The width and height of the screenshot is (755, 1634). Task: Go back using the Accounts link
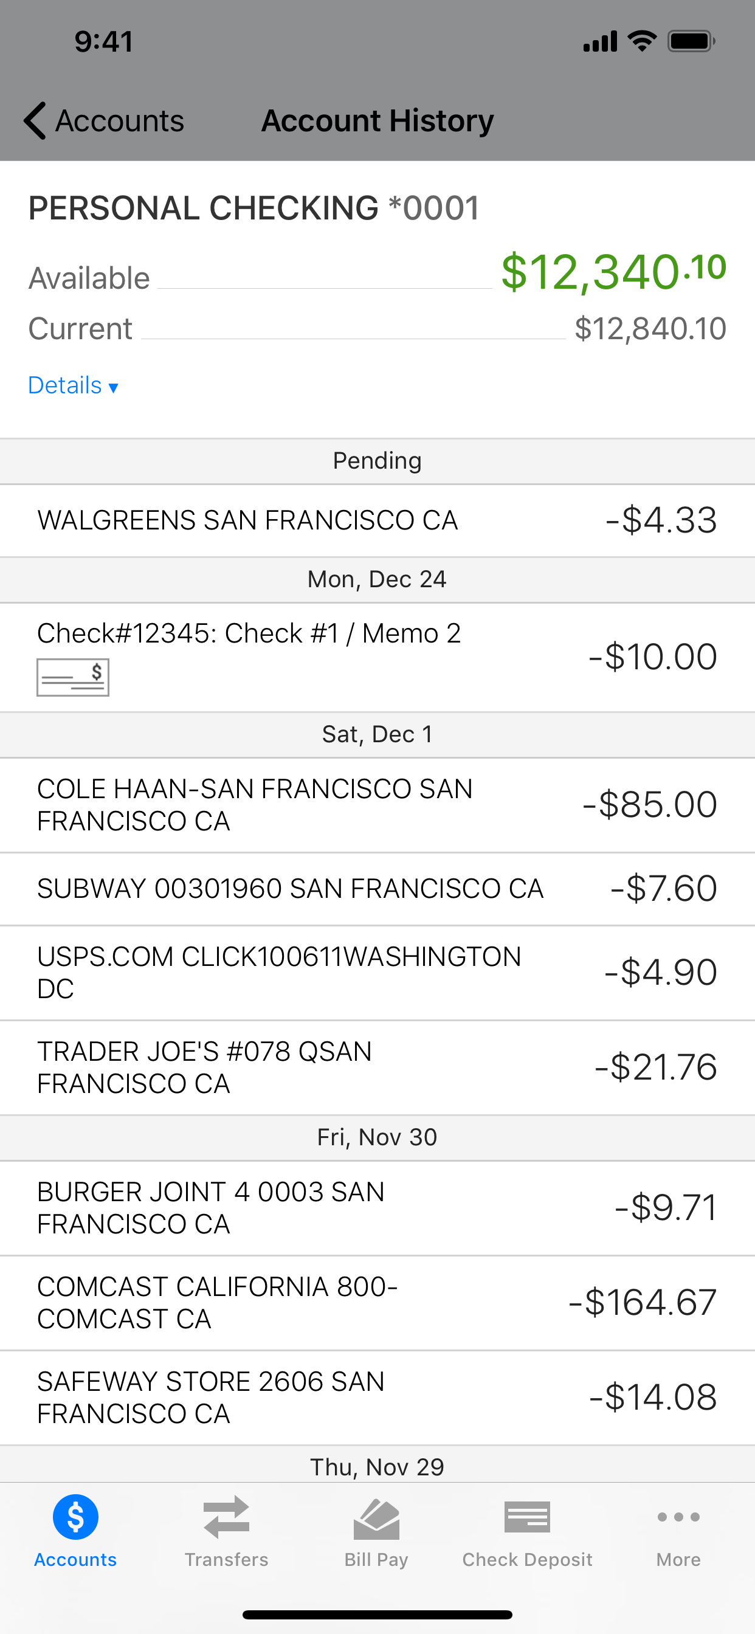pyautogui.click(x=119, y=120)
